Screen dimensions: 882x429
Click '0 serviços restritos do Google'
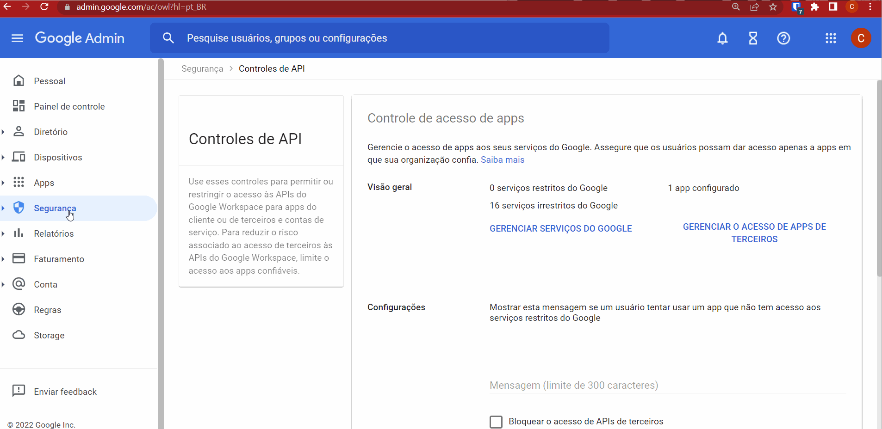click(x=548, y=188)
